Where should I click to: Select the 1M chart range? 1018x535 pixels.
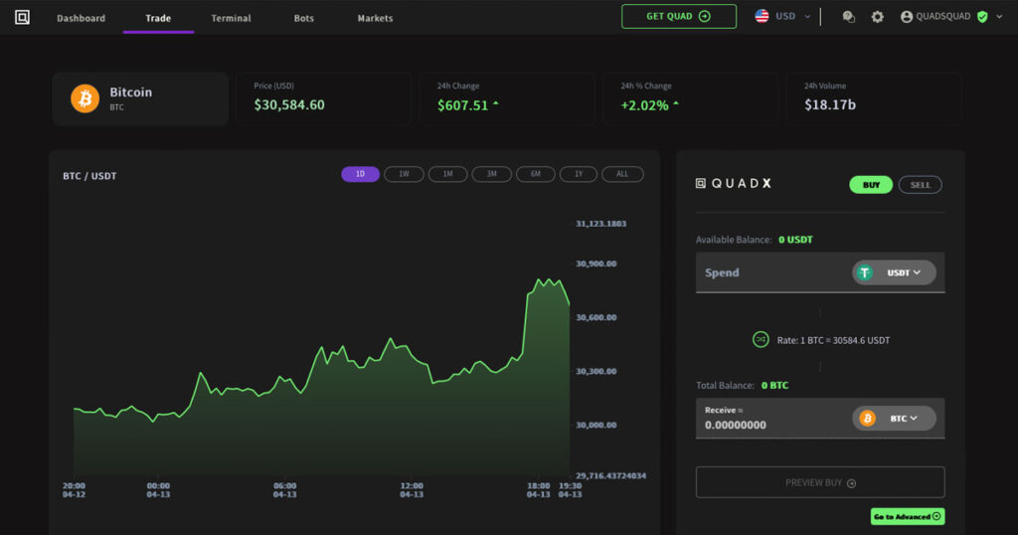tap(448, 174)
